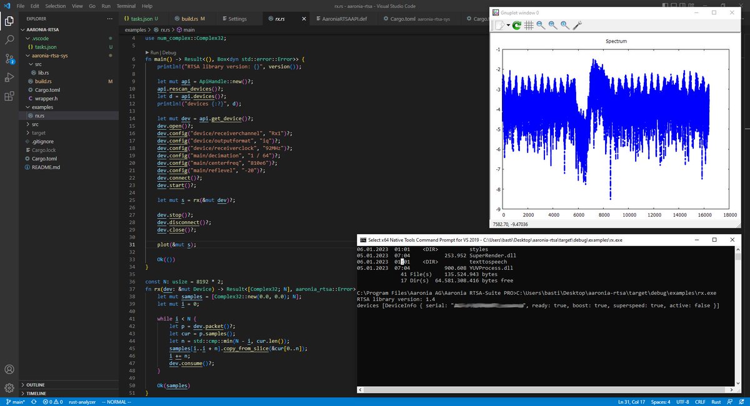The height and width of the screenshot is (406, 750).
Task: Open the Selection menu
Action: pyautogui.click(x=55, y=6)
